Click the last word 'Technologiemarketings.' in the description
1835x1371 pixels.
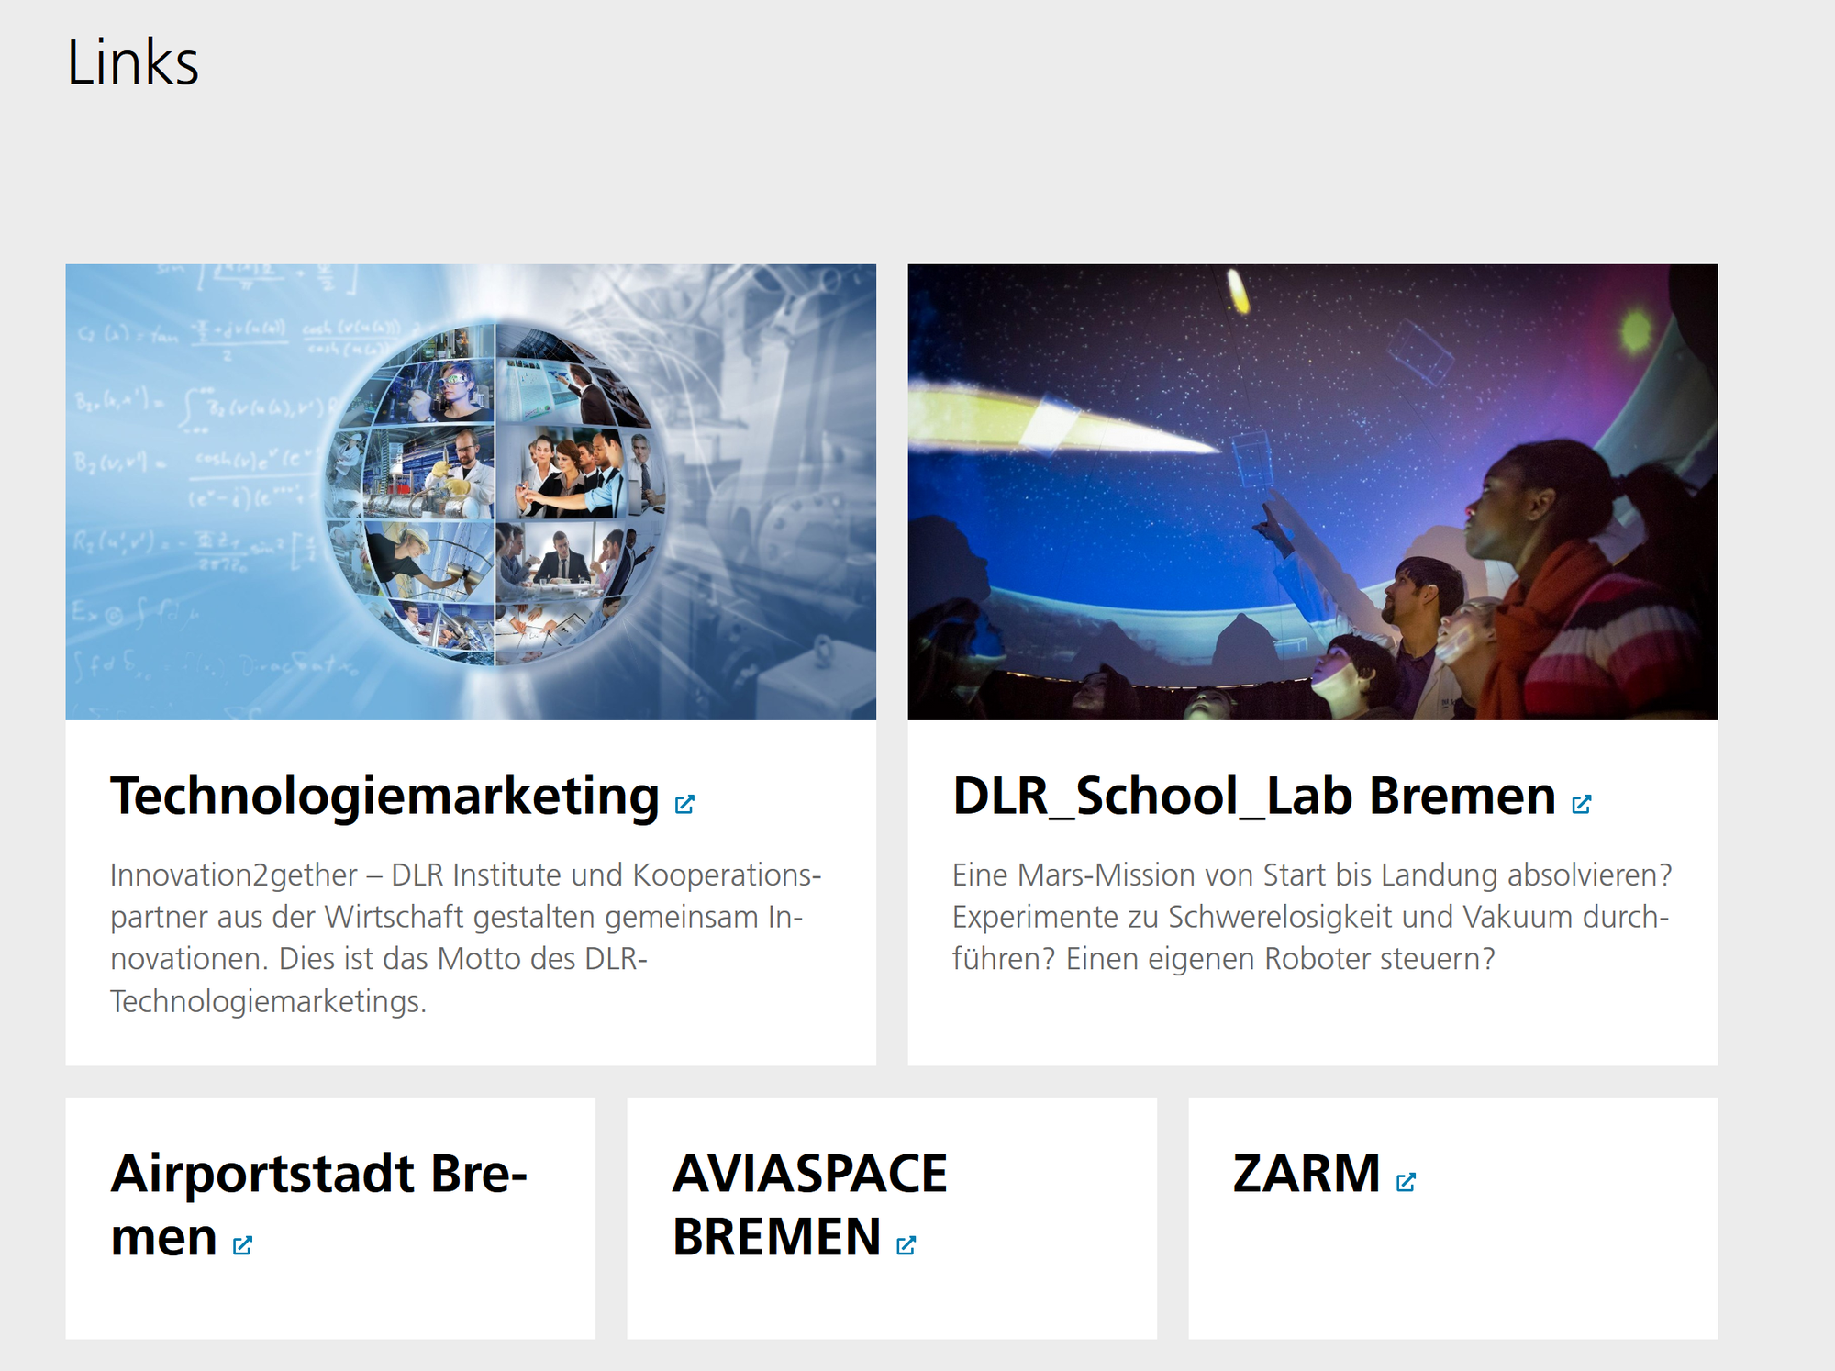pyautogui.click(x=268, y=1001)
